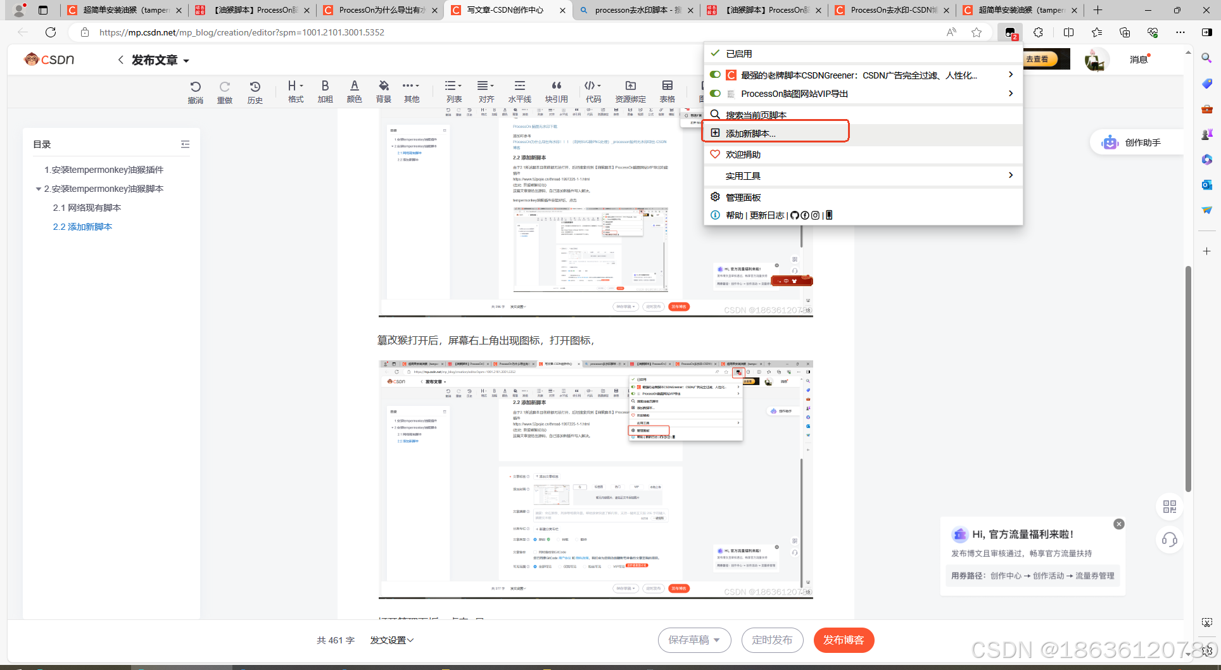Open the resource binding (资源绑定) tool
Image resolution: width=1221 pixels, height=670 pixels.
630,91
